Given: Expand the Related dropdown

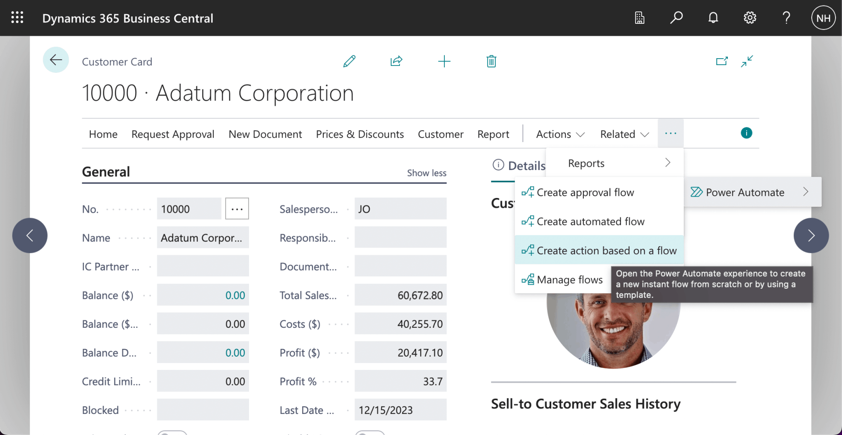Looking at the screenshot, I should (x=624, y=134).
